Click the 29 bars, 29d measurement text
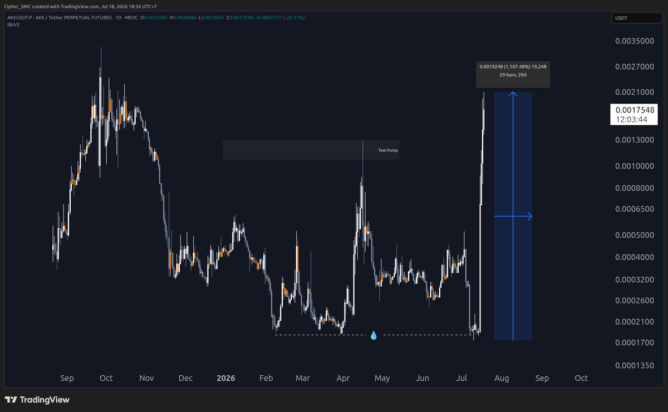This screenshot has height=412, width=668. [513, 75]
